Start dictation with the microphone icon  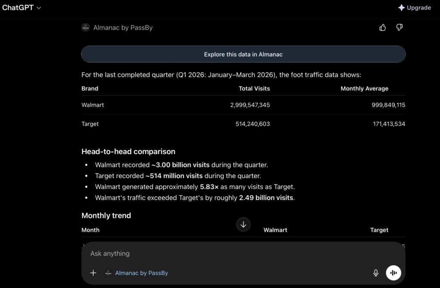[x=376, y=273]
